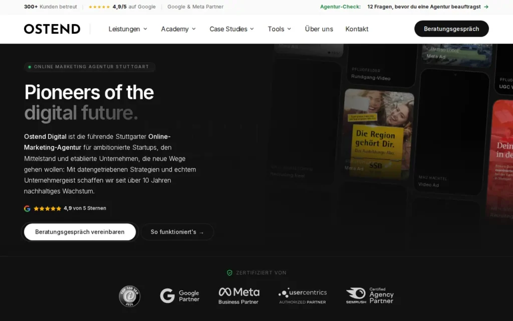This screenshot has width=513, height=321.
Task: Open the Pflugfelder Rundgang-Video card
Action: [381, 65]
